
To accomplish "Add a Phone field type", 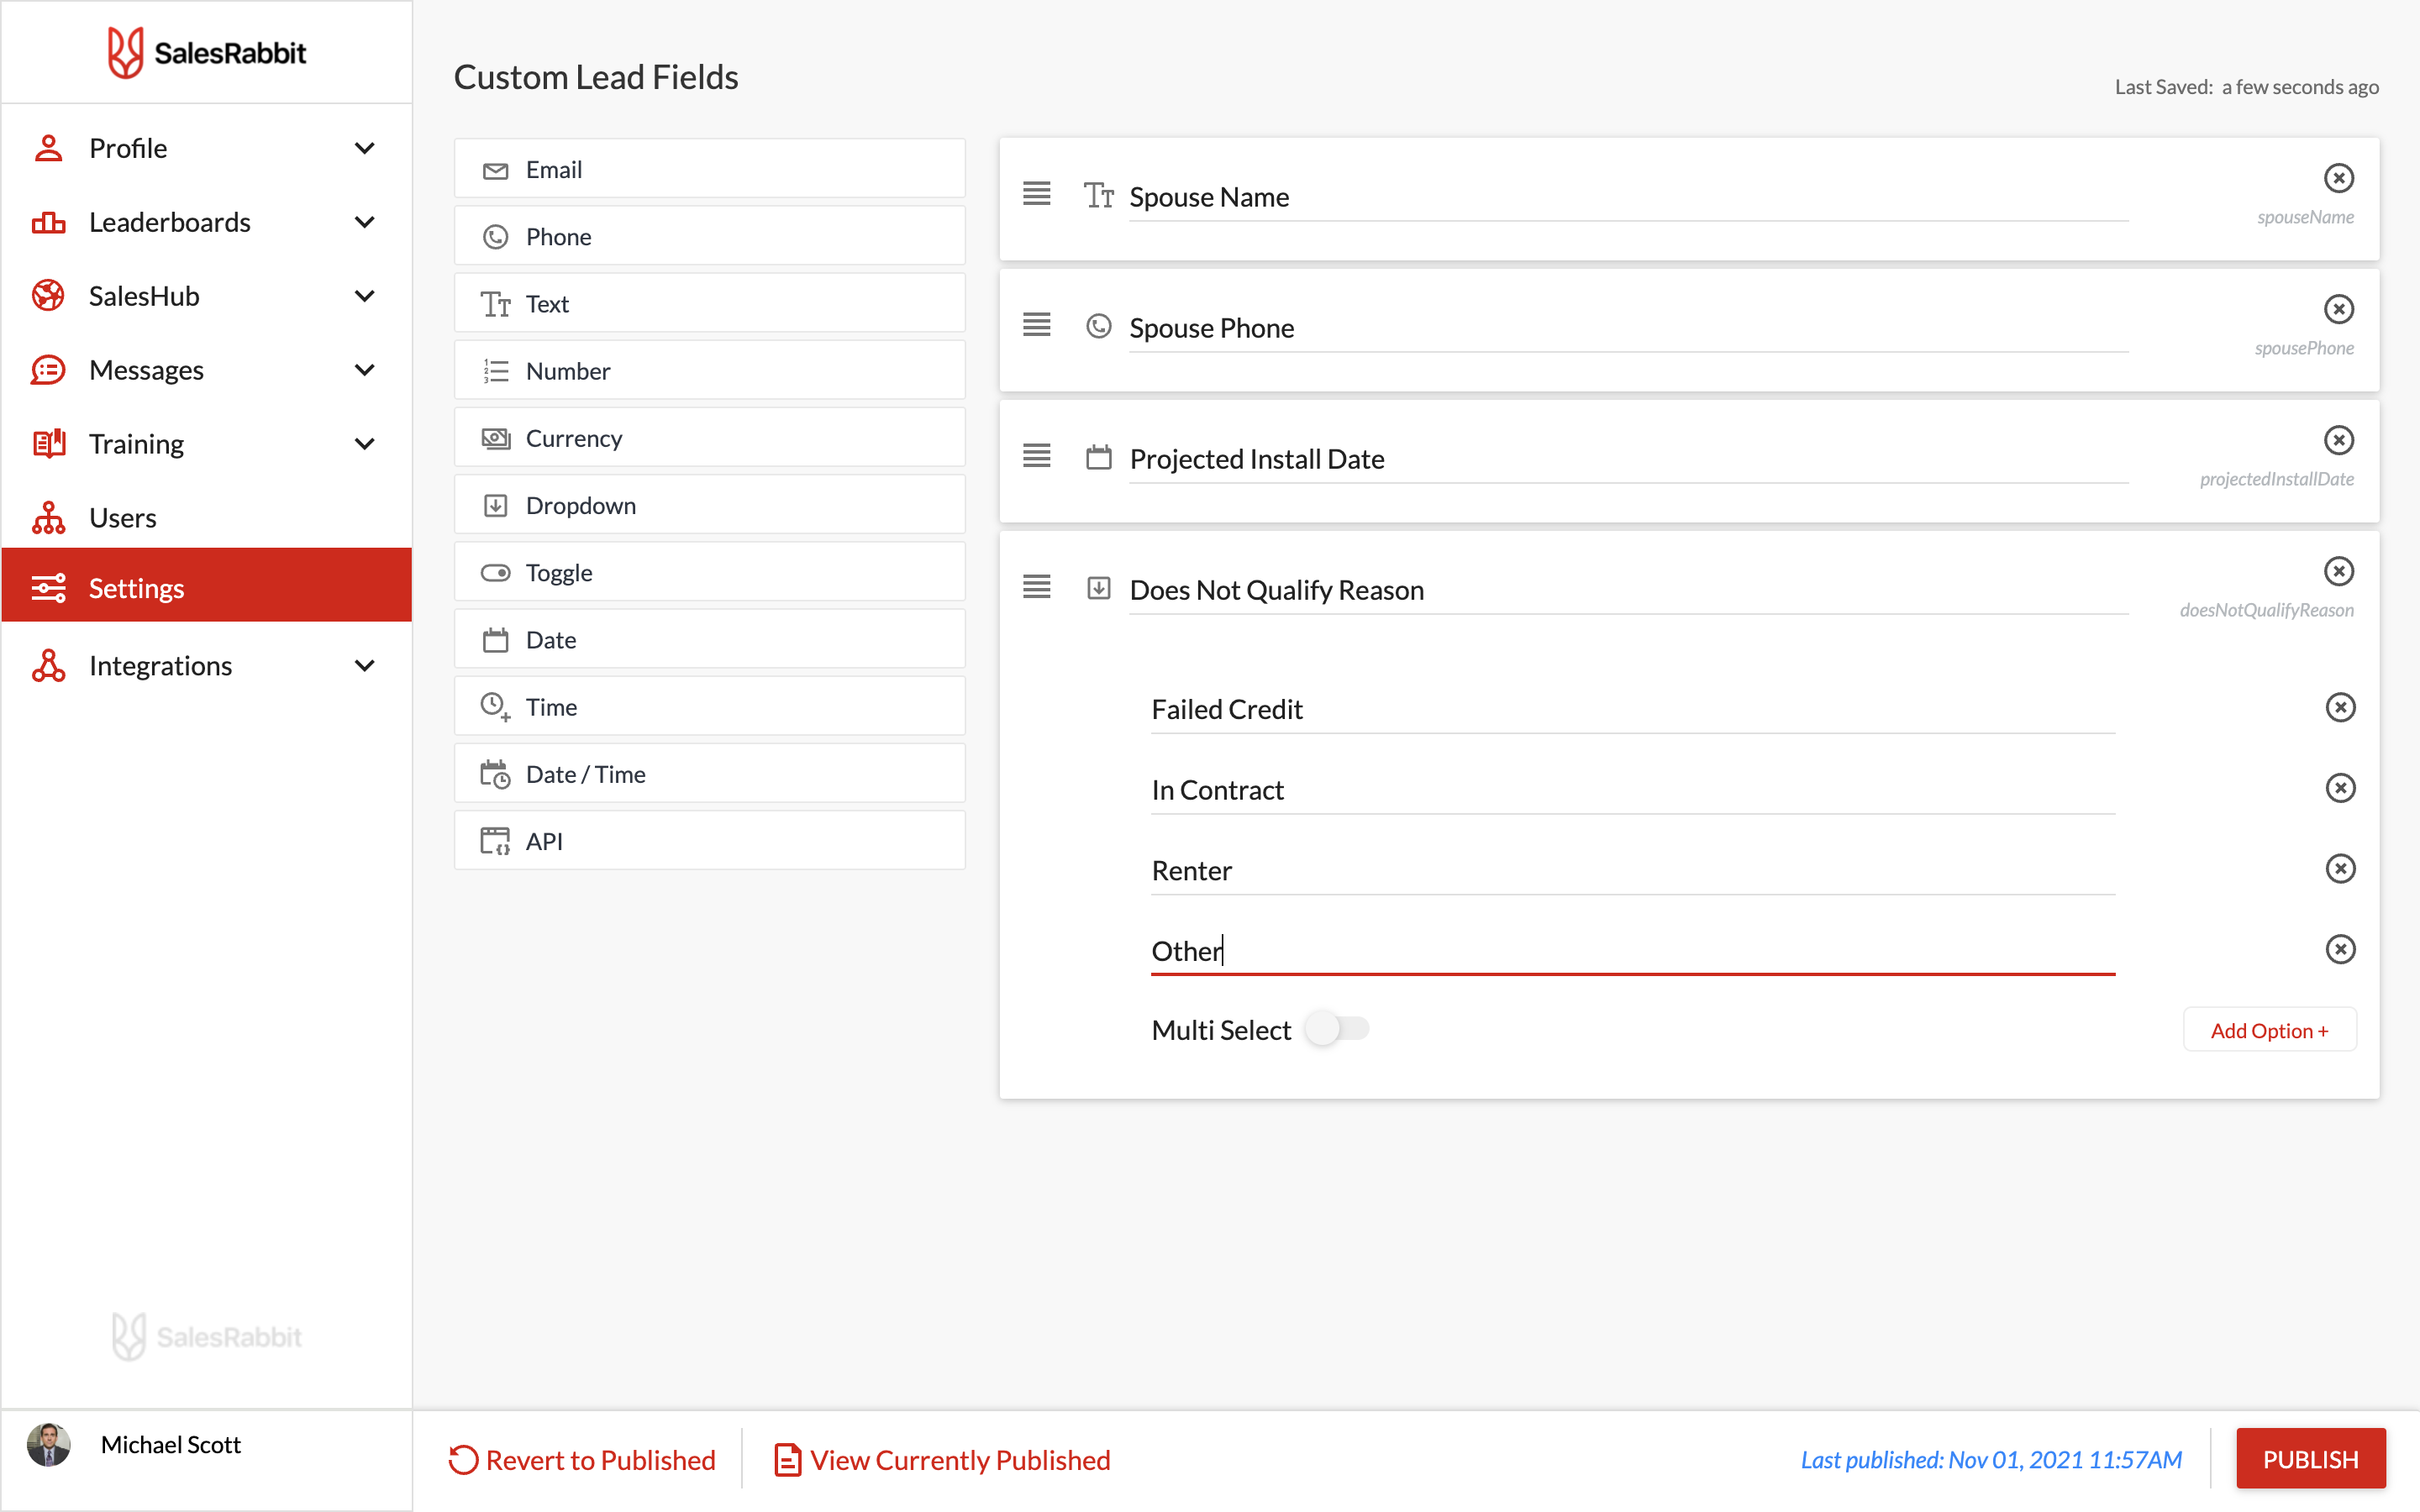I will tap(710, 236).
